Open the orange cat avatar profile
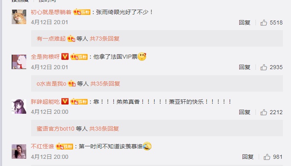291x166 pixels. (19, 17)
